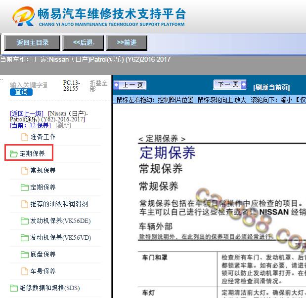The width and height of the screenshot is (306, 298).
Task: Click the 刷新 link in sidebar
Action: coord(63,125)
